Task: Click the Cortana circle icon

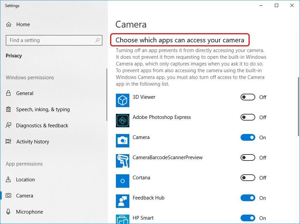Action: coord(123,181)
